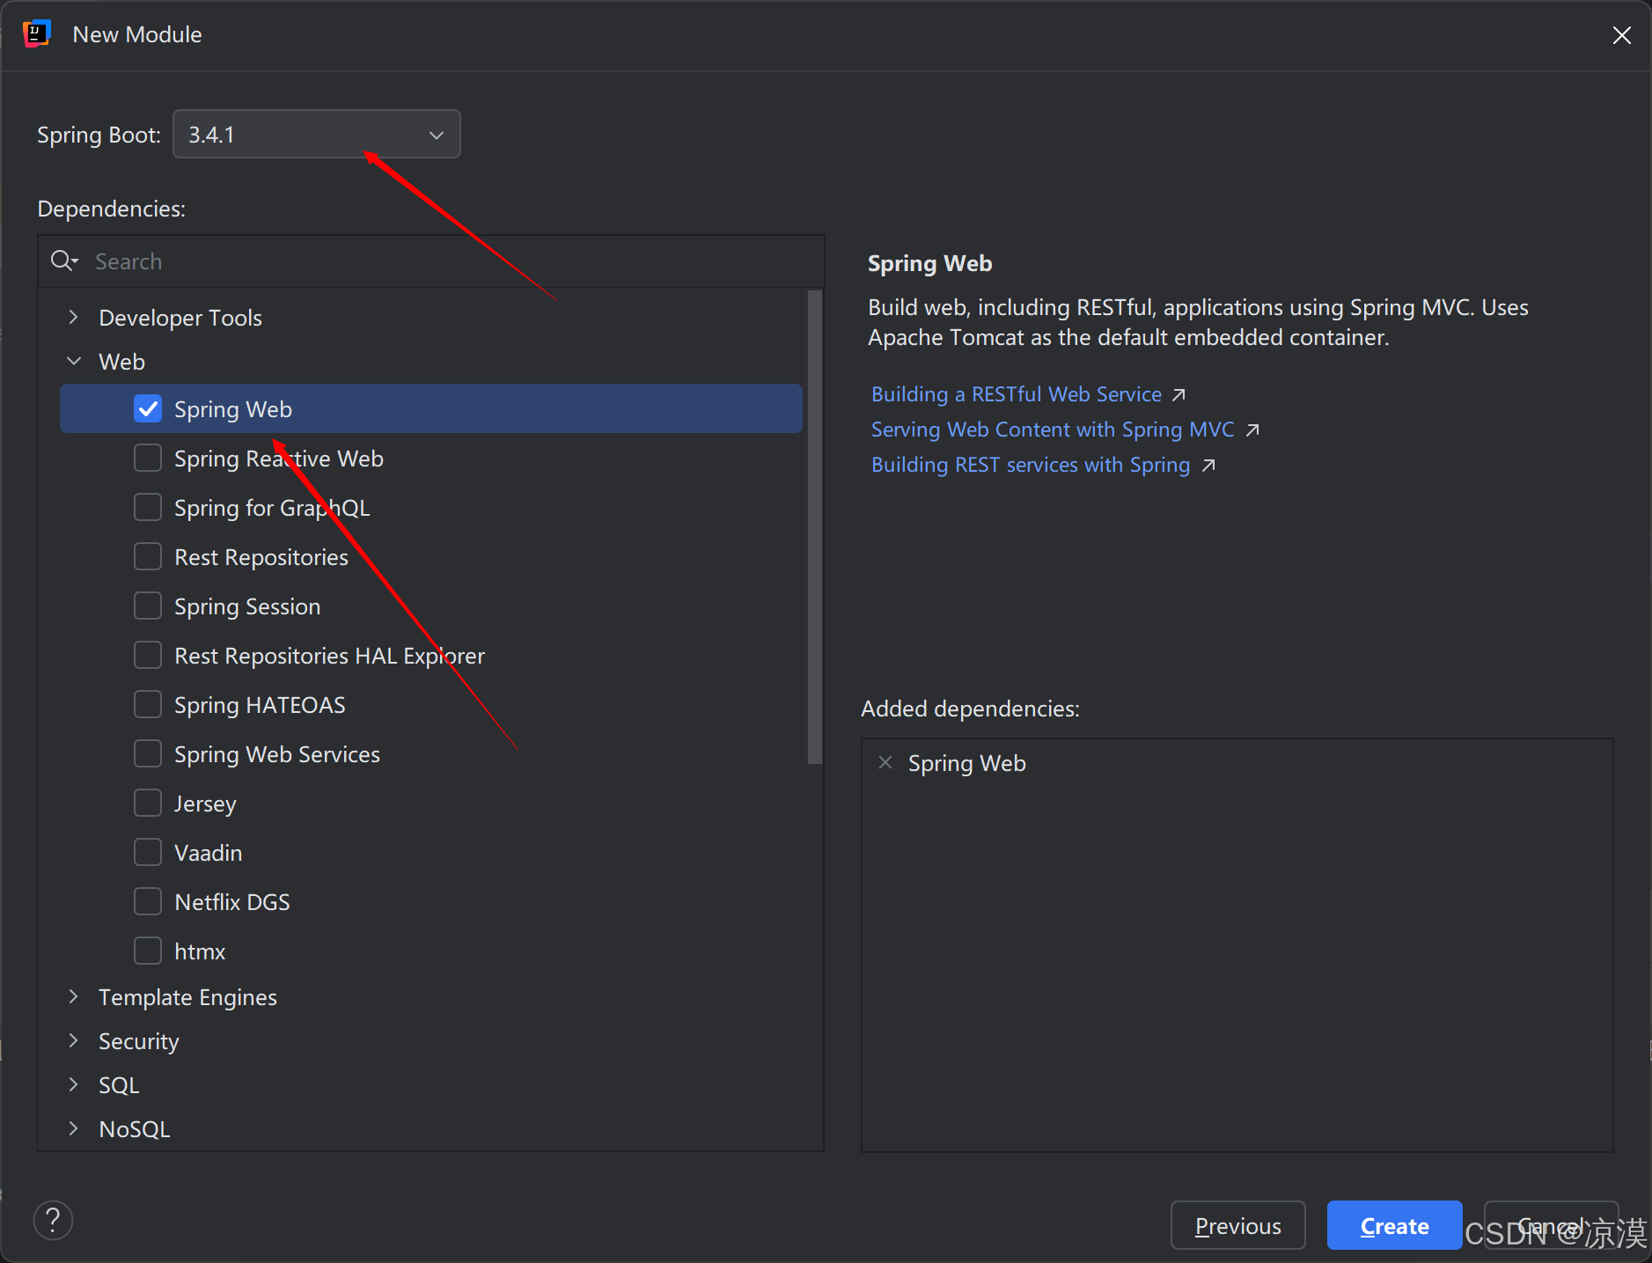
Task: Click the Security category label
Action: 138,1041
